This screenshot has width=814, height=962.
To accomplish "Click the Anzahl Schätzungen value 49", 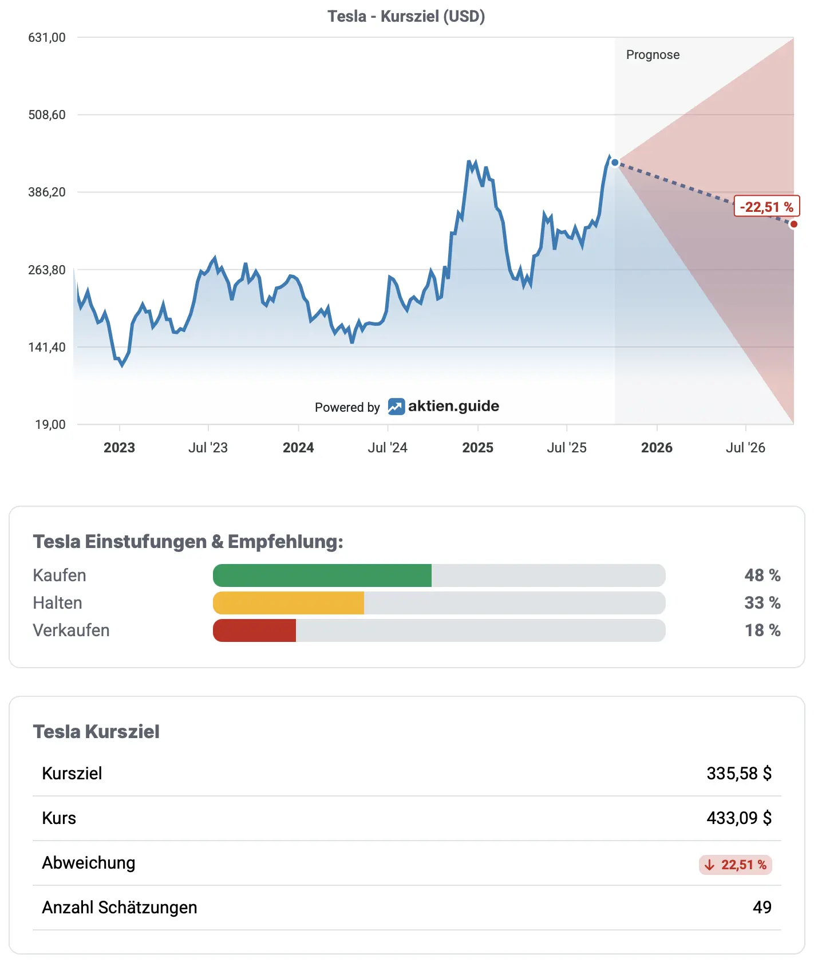I will pos(762,908).
